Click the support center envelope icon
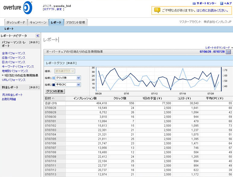 [x=194, y=3]
